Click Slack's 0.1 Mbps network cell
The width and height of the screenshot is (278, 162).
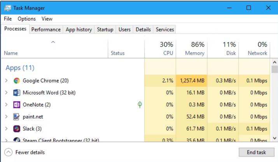(x=254, y=129)
